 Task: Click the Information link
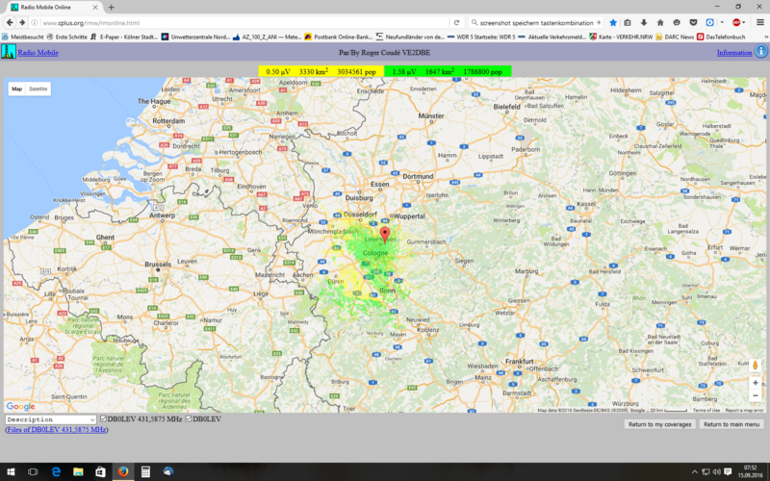[734, 53]
